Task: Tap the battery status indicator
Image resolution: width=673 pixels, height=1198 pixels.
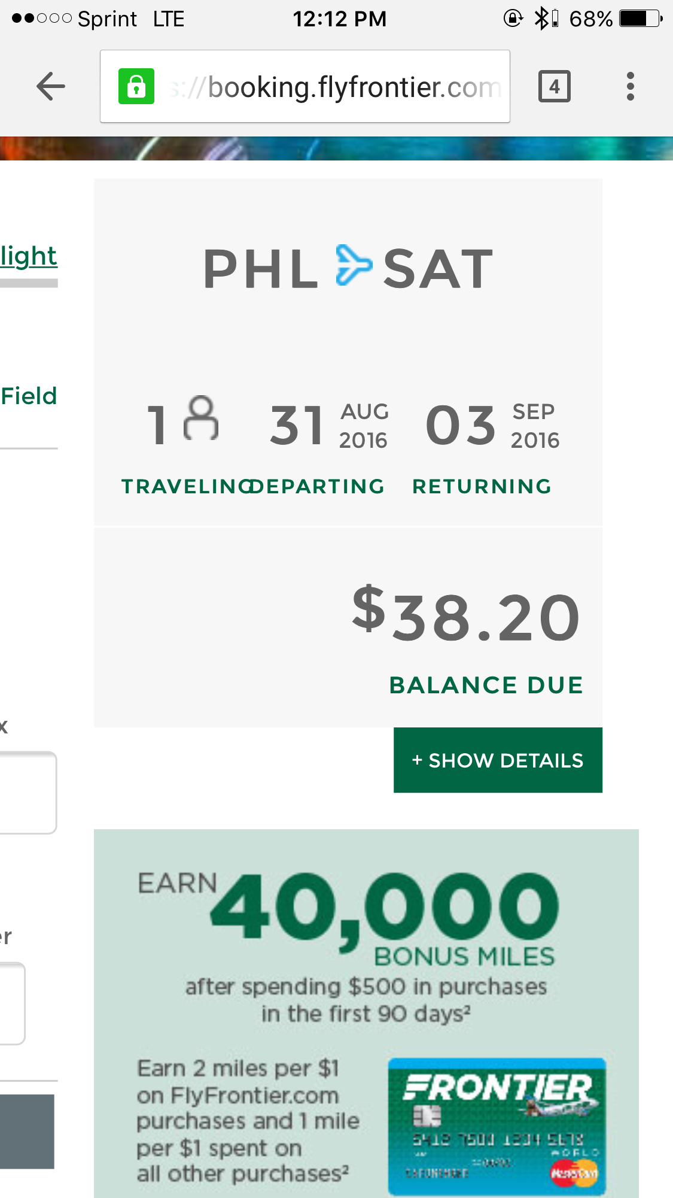Action: tap(641, 19)
